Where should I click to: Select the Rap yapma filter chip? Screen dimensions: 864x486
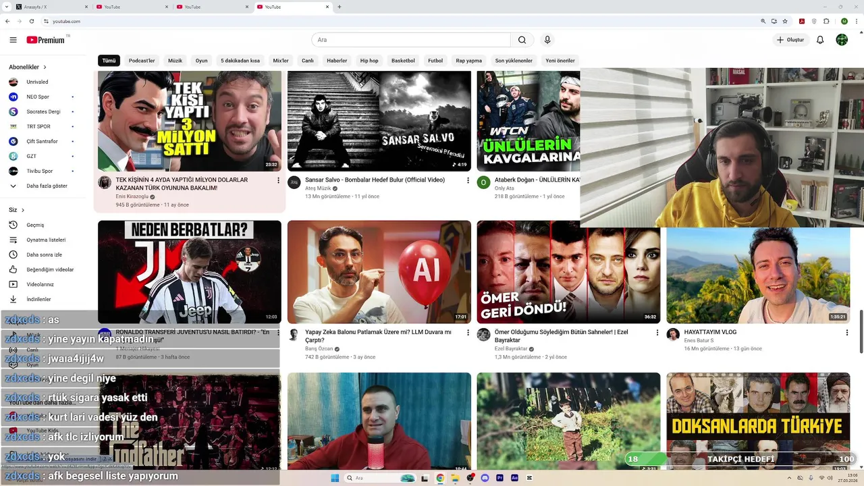(468, 61)
